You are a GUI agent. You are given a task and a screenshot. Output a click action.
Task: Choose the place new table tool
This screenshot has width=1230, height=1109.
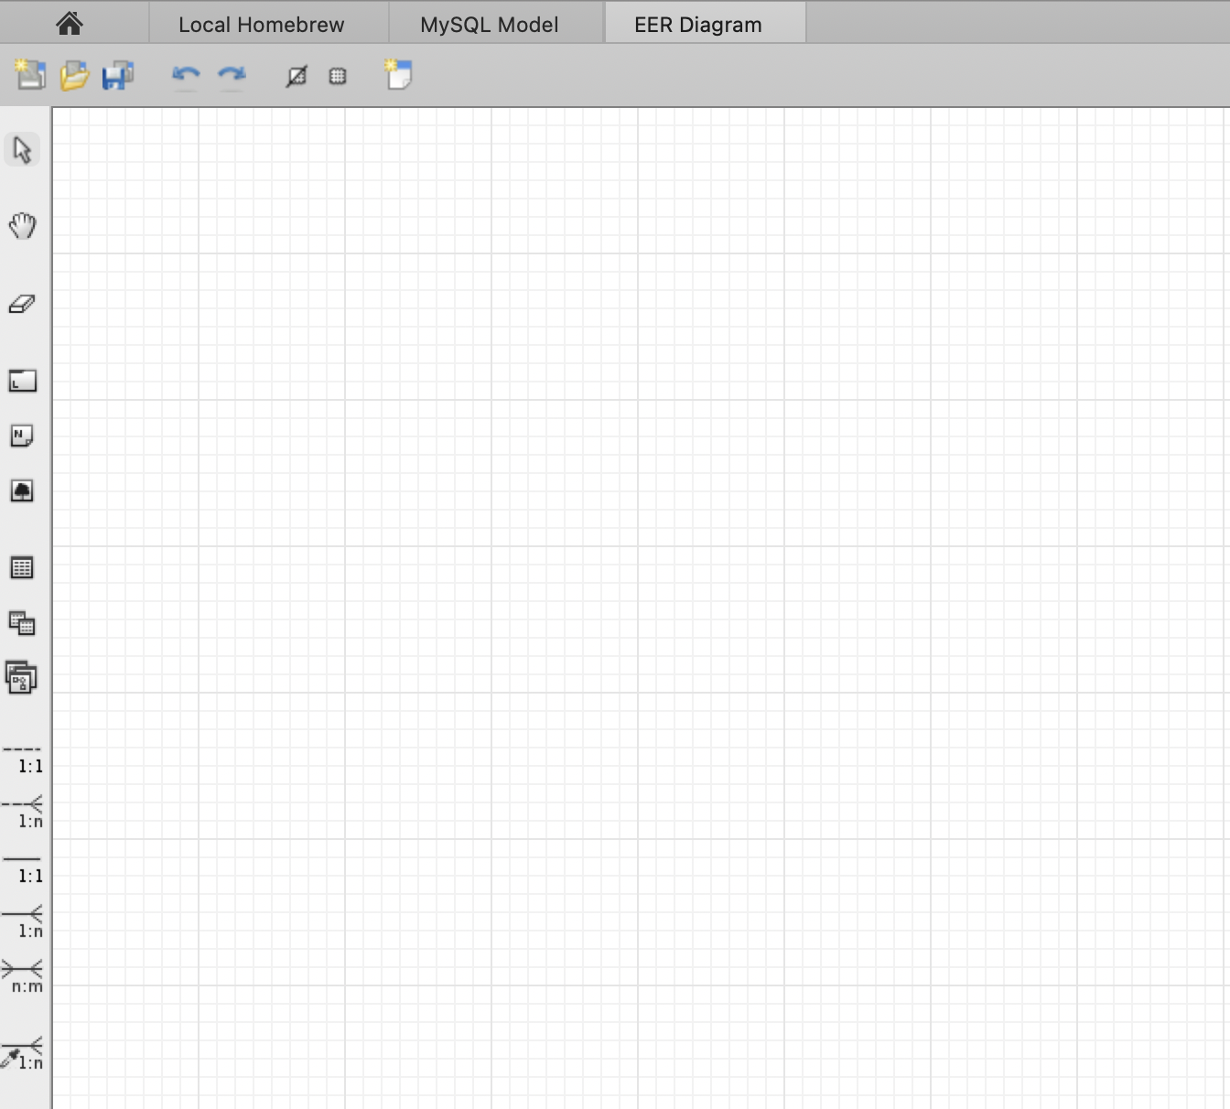[22, 568]
